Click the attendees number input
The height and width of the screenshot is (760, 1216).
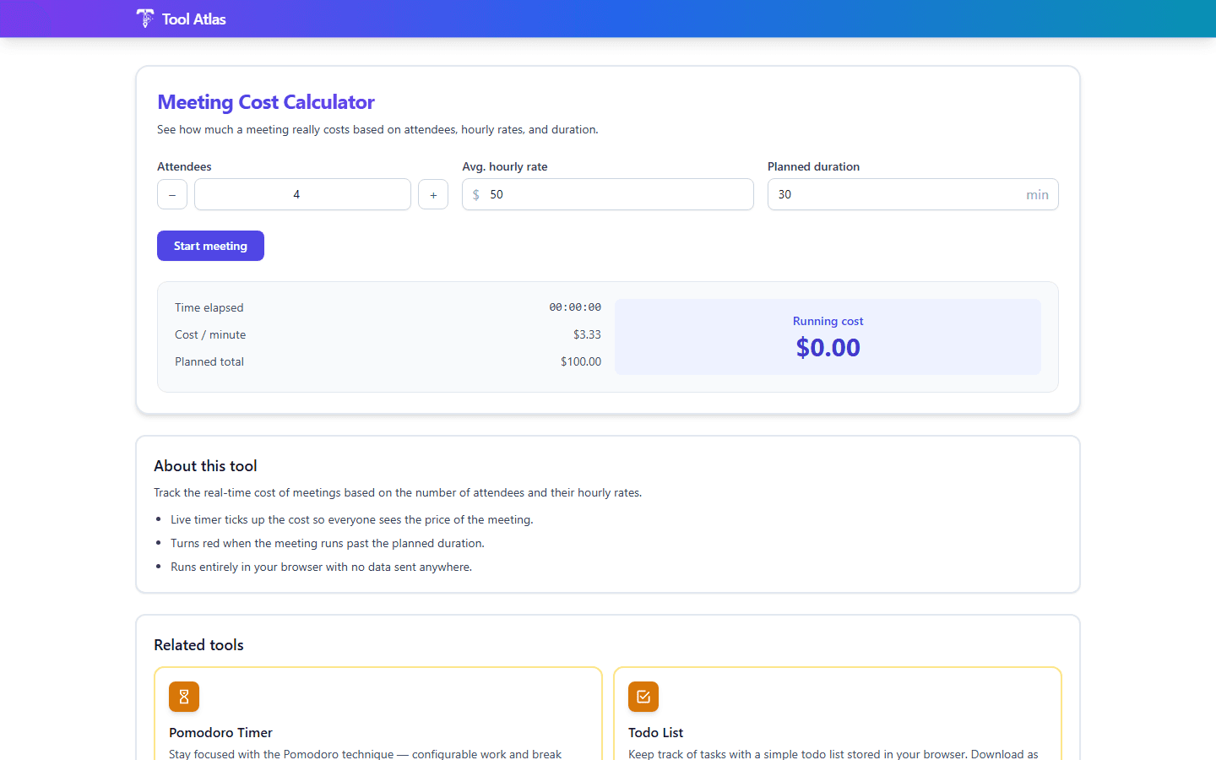[x=302, y=194]
